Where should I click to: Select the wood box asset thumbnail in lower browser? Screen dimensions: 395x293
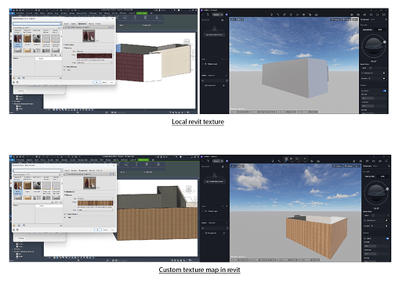tap(27, 186)
